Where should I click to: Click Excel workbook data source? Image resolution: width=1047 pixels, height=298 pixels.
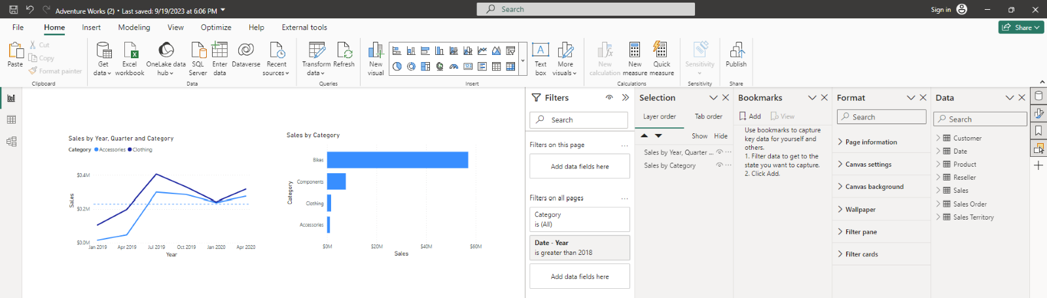click(130, 59)
